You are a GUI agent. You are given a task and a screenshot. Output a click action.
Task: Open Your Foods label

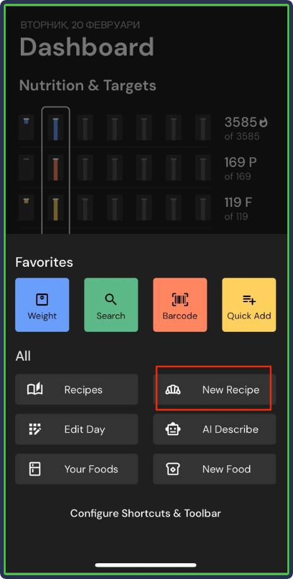tap(91, 469)
